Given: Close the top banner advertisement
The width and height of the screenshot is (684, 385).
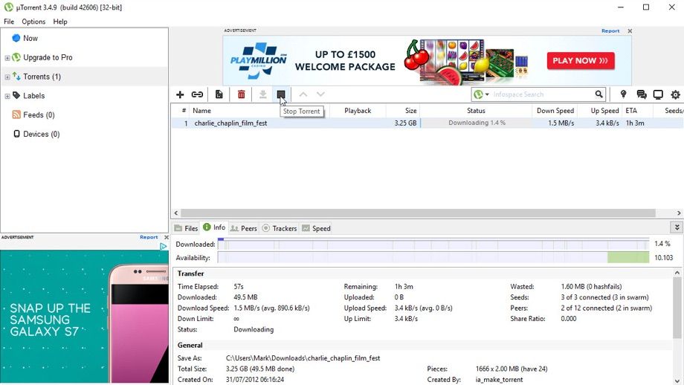Looking at the screenshot, I should point(630,31).
